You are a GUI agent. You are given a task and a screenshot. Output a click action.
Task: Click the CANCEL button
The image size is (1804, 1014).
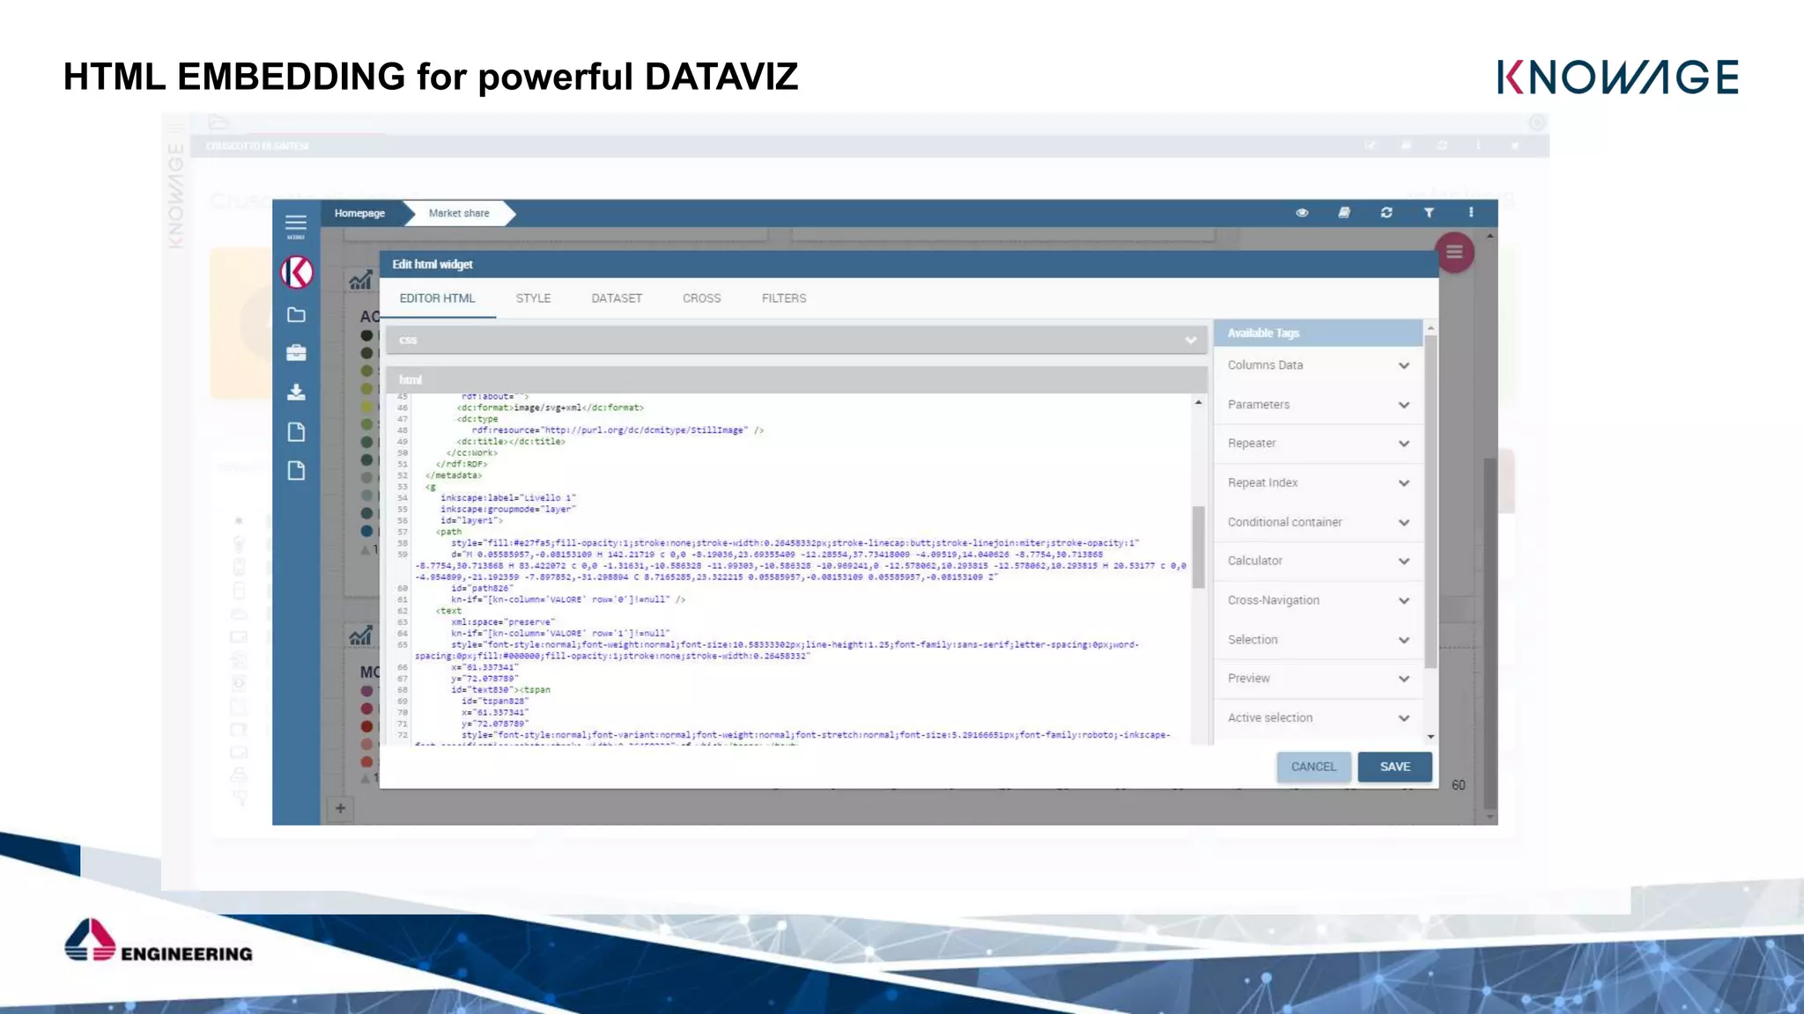pos(1313,767)
